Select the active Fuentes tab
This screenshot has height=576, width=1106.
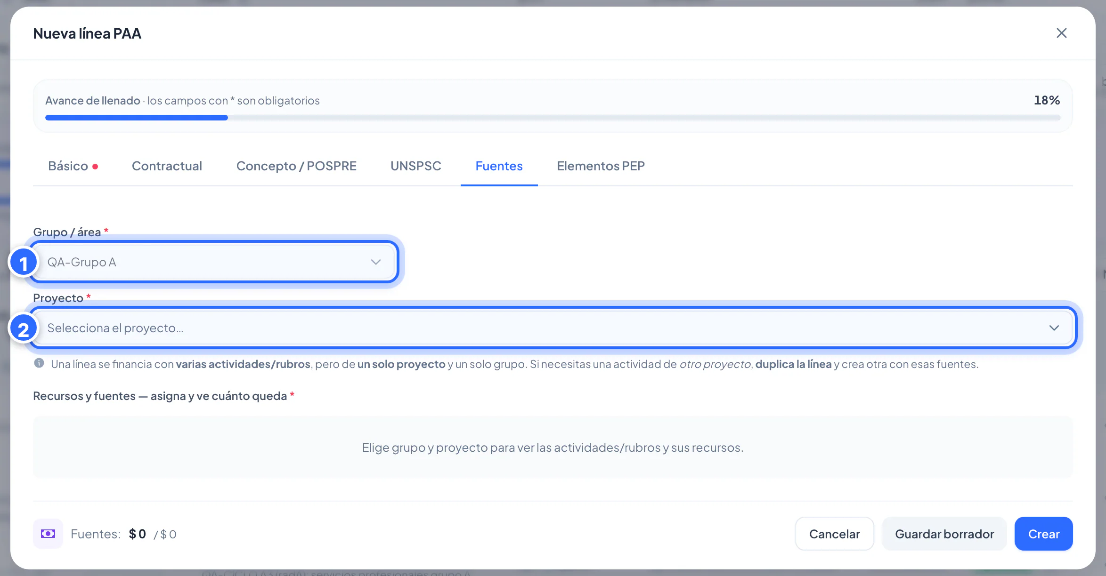tap(499, 166)
